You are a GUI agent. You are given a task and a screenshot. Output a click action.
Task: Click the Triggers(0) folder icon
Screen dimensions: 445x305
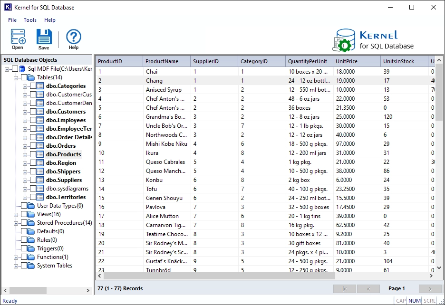[31, 248]
